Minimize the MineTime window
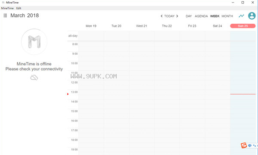The height and width of the screenshot is (155, 258). pos(233,3)
